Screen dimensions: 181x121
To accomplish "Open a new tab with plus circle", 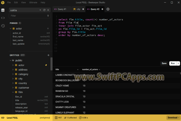I will 108,9.
